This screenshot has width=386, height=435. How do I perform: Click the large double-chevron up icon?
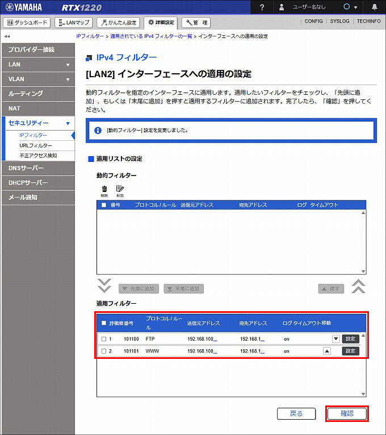[x=358, y=286]
